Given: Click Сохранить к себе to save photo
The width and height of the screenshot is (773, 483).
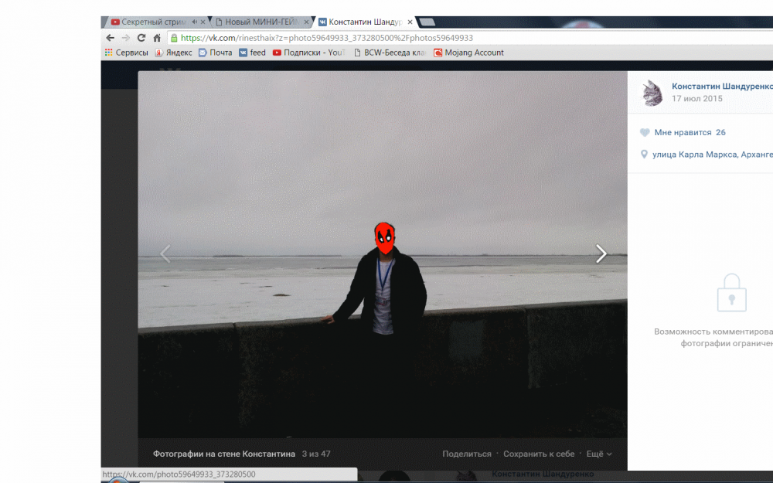Looking at the screenshot, I should (x=539, y=454).
